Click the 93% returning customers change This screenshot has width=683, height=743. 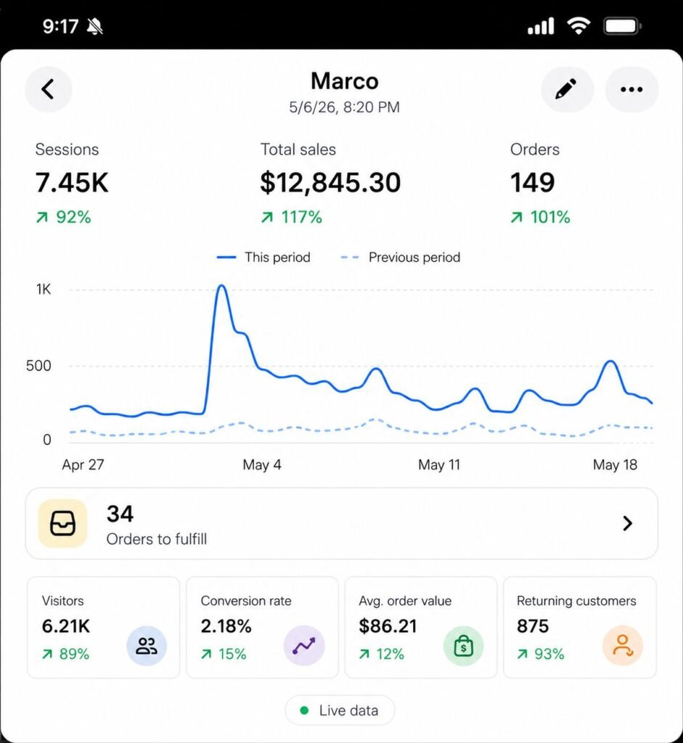click(x=549, y=654)
